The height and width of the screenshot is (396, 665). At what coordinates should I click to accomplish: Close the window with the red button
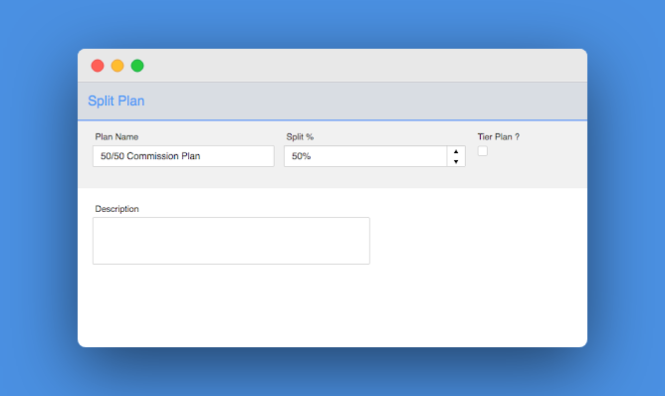coord(98,66)
